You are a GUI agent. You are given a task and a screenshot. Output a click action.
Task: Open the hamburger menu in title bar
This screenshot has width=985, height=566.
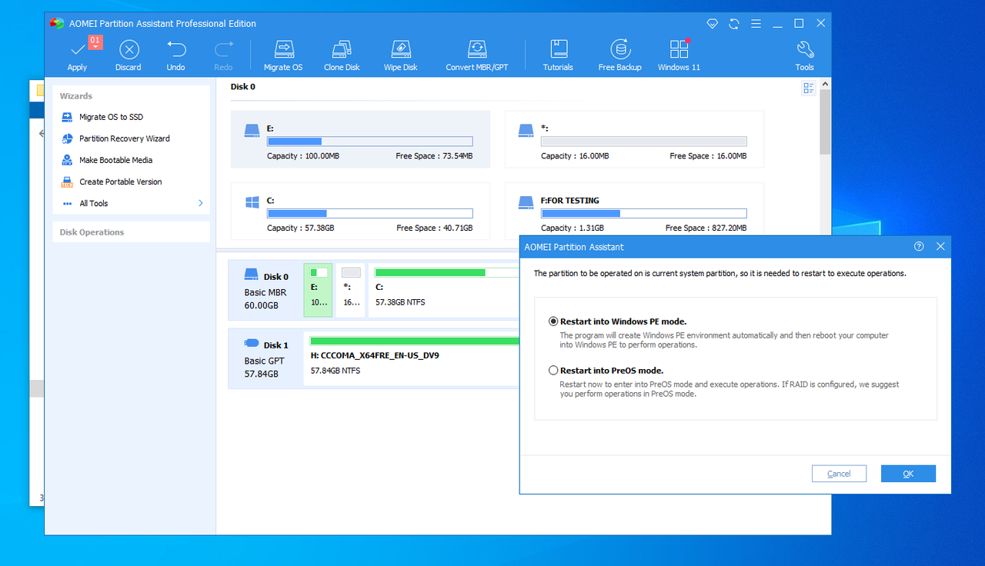click(756, 24)
